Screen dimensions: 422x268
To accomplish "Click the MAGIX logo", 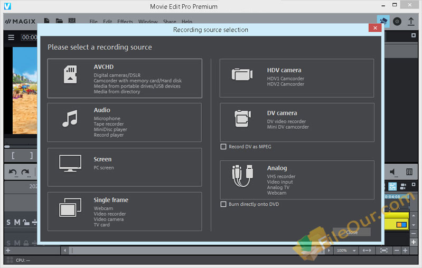I will tap(20, 21).
